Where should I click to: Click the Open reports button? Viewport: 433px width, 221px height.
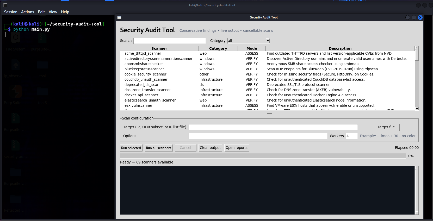237,148
